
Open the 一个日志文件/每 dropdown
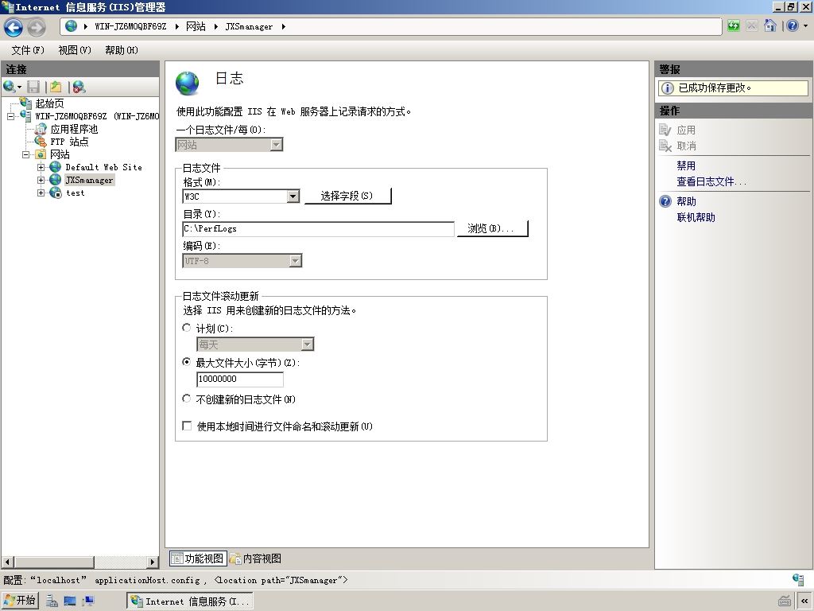pyautogui.click(x=277, y=145)
